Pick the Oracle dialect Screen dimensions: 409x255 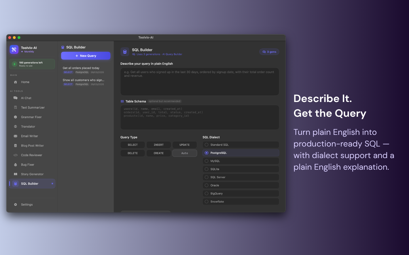(241, 186)
